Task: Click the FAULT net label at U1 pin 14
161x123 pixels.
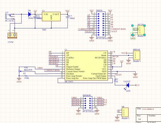Action: pyautogui.click(x=118, y=75)
